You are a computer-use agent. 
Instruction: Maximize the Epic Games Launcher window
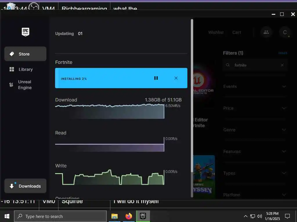pos(282,14)
